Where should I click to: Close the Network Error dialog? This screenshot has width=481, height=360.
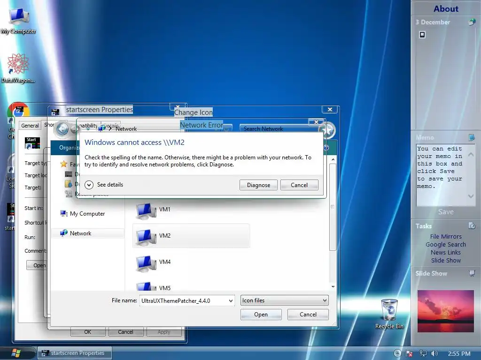316,122
